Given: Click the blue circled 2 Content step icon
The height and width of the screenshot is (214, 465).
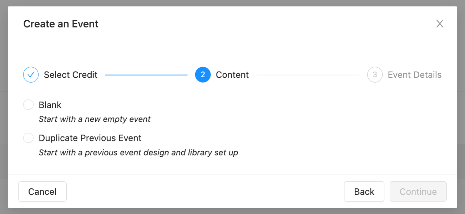Looking at the screenshot, I should [203, 74].
